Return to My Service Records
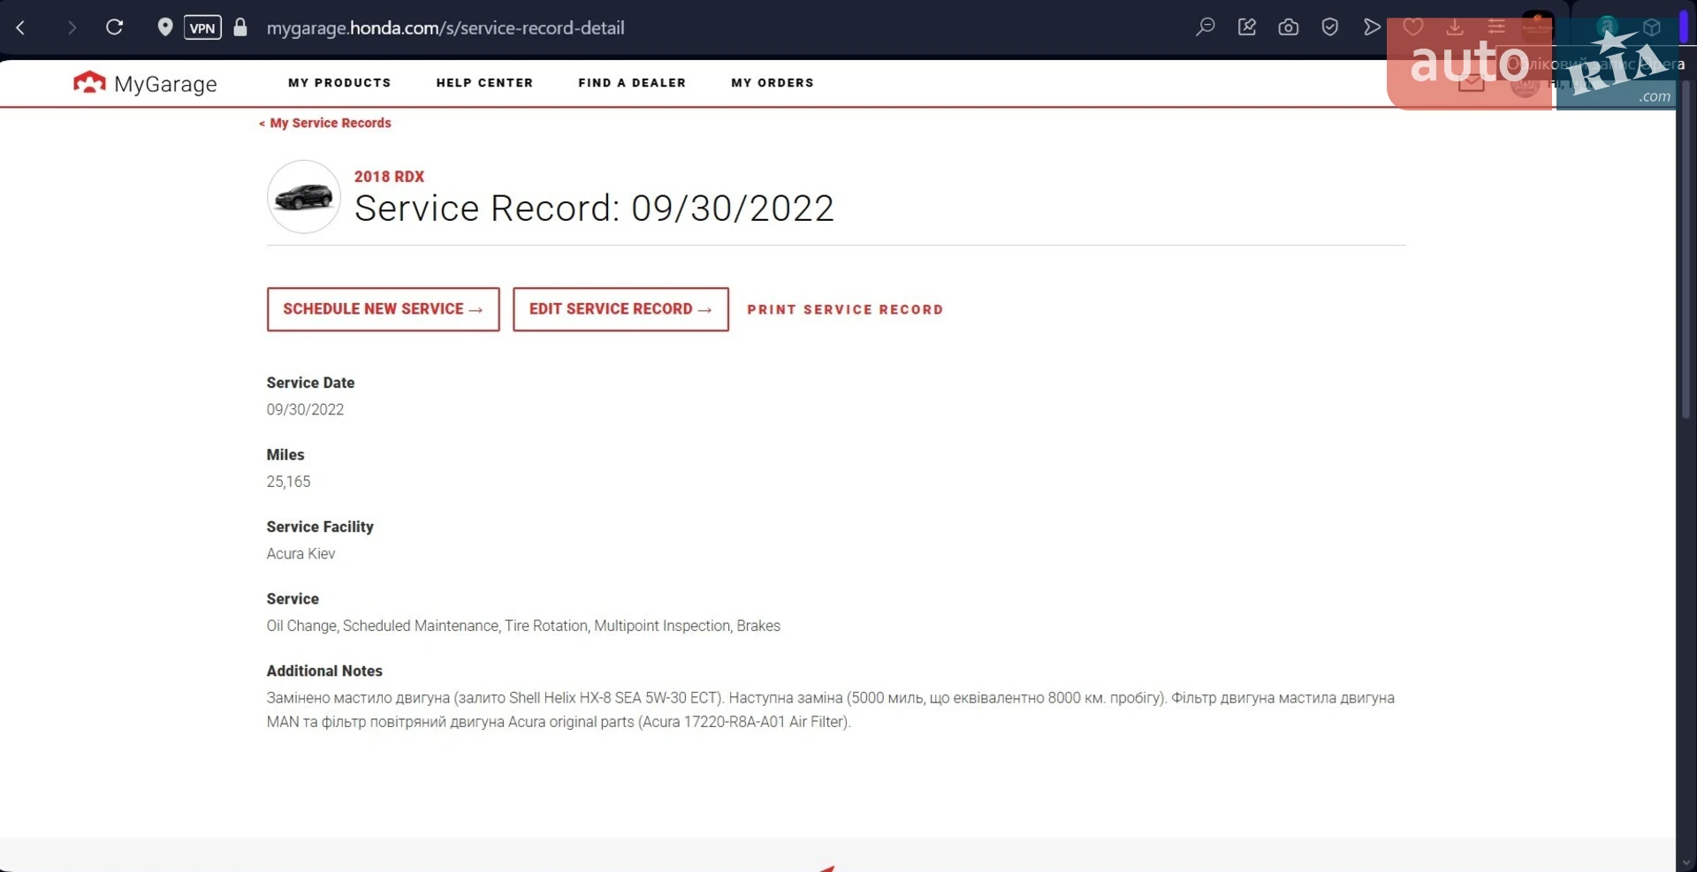Screen dimensions: 1697x872 click(325, 123)
